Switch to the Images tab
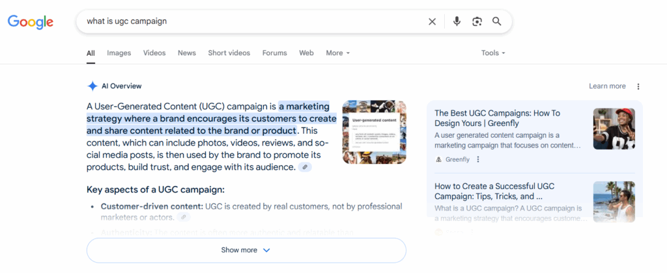The width and height of the screenshot is (667, 273). pos(119,53)
